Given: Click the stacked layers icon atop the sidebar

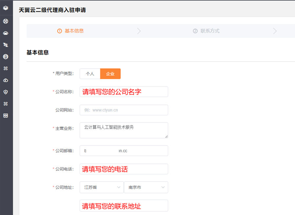Looking at the screenshot, I should [x=6, y=8].
